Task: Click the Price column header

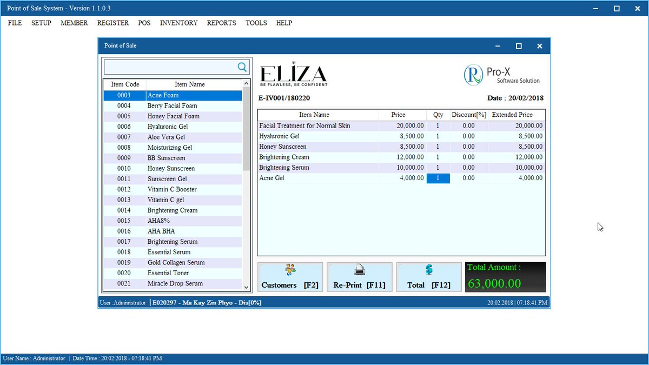Action: coord(399,115)
